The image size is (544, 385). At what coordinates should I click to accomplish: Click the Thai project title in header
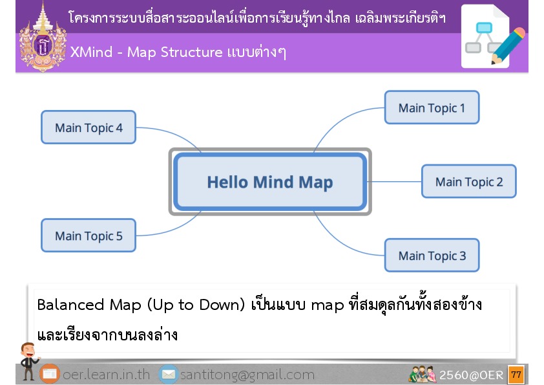[256, 17]
